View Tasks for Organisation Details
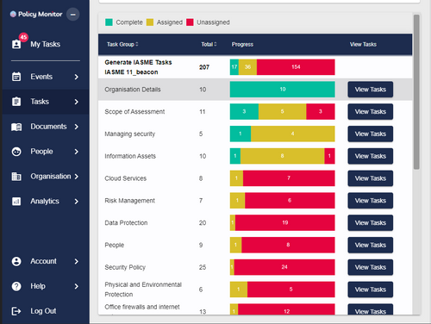This screenshot has width=431, height=324. (x=371, y=90)
